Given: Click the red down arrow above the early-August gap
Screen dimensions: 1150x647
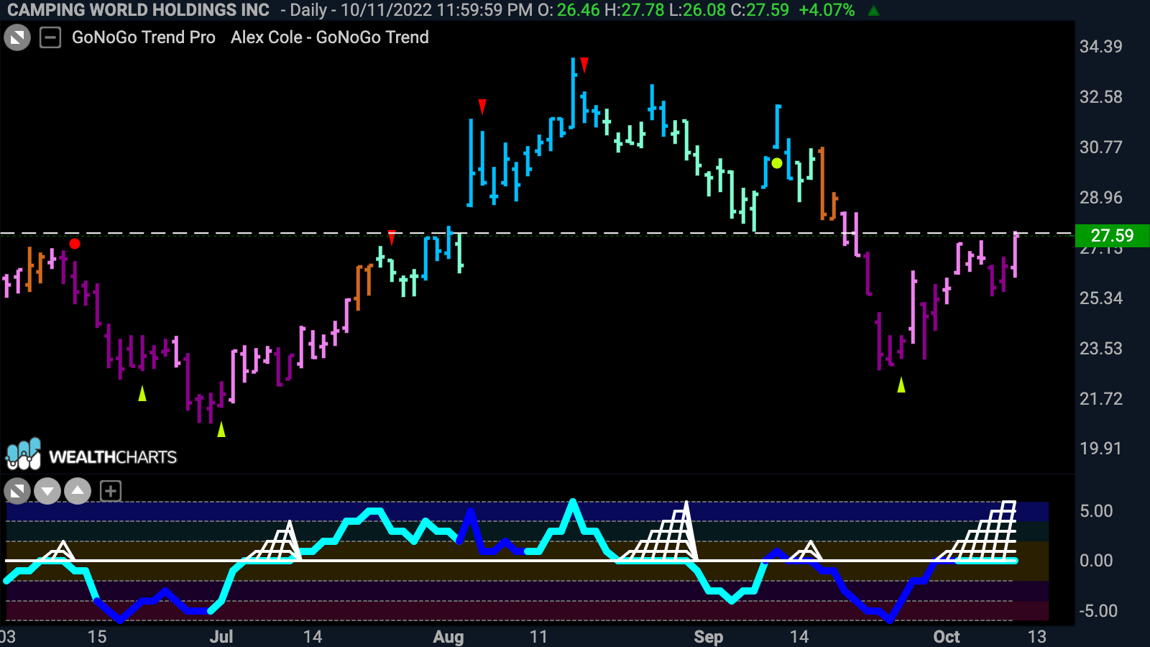Looking at the screenshot, I should pos(482,107).
